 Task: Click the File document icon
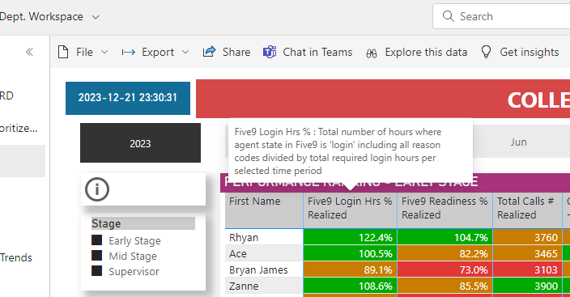(x=63, y=52)
